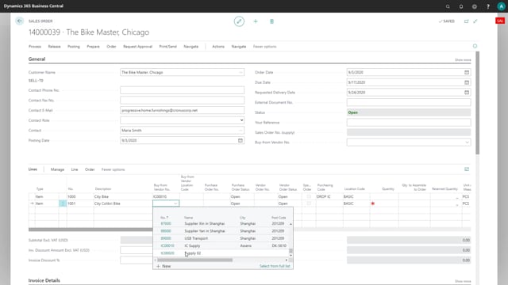
Task: Open the Posting menu
Action: [74, 47]
